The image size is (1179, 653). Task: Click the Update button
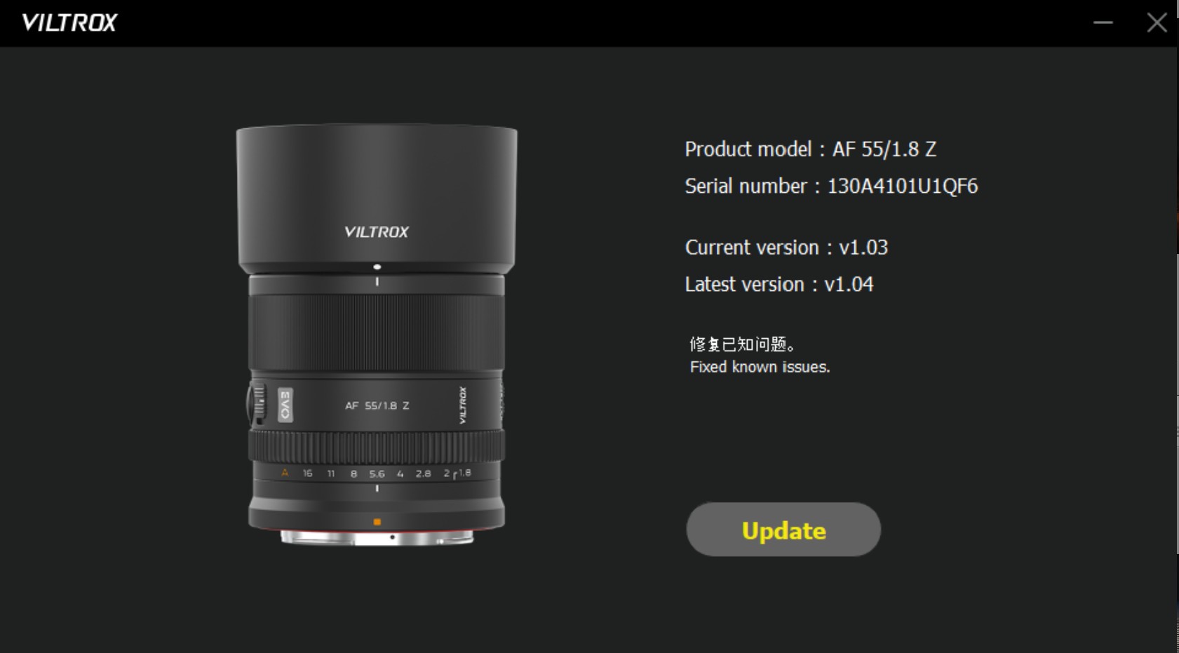(x=783, y=530)
